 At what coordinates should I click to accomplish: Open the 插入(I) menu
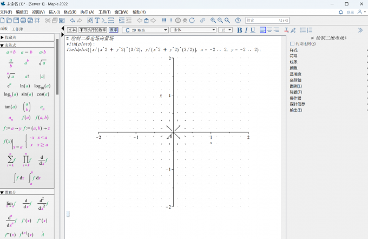(54, 12)
